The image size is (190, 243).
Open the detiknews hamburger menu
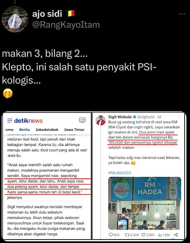coord(10,121)
